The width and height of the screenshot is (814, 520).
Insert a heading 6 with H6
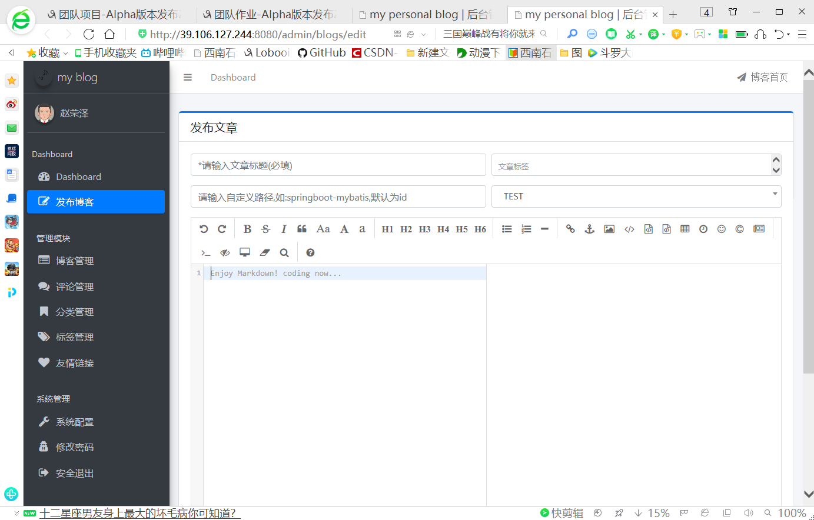480,229
